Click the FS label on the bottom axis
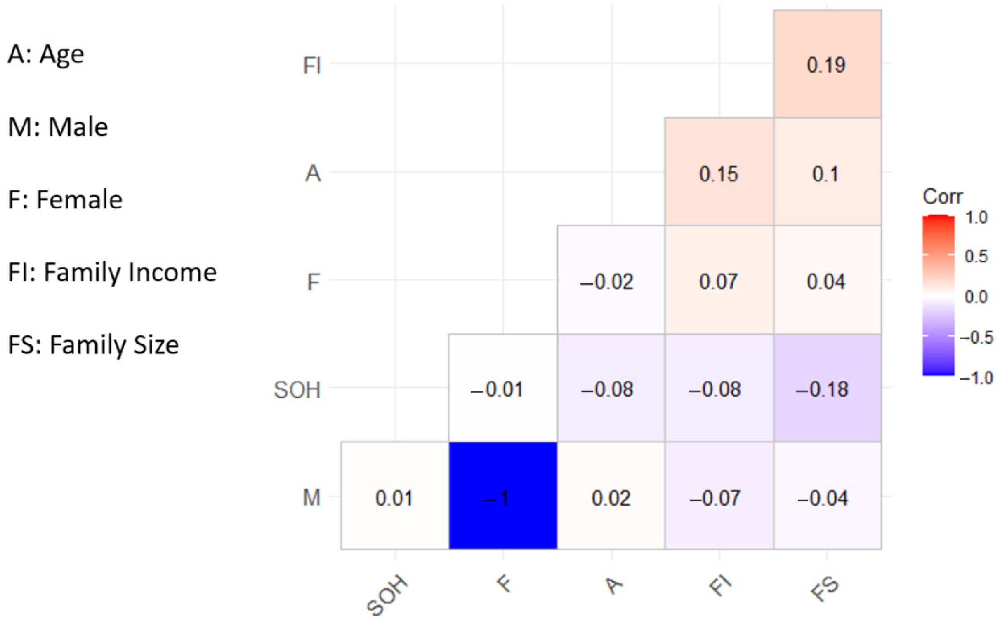This screenshot has width=1007, height=625. coord(825,589)
